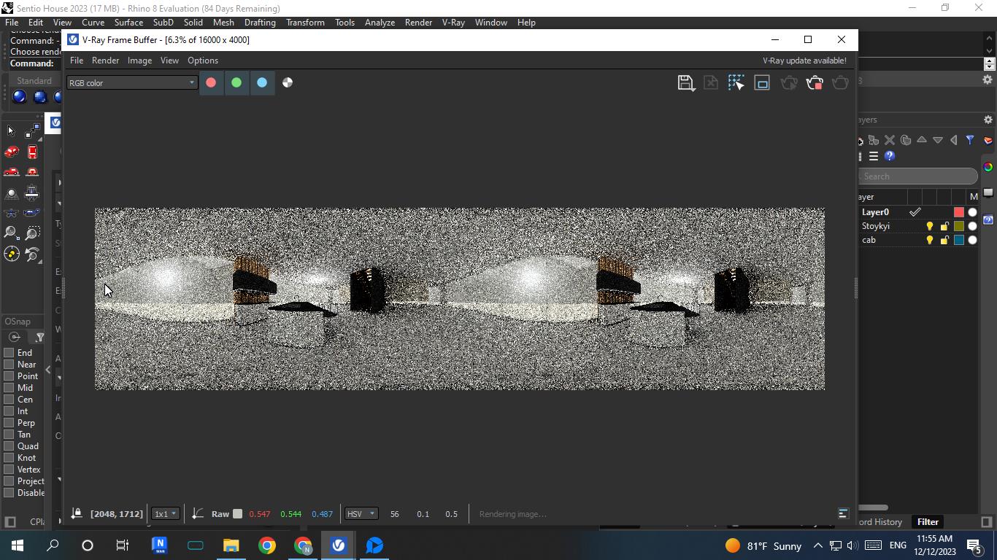
Task: Click the blue filter funnel icon in Layers
Action: pyautogui.click(x=970, y=140)
